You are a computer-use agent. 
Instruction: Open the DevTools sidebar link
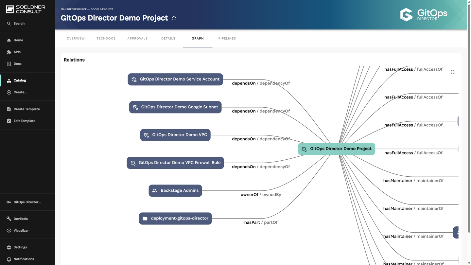[27, 219]
